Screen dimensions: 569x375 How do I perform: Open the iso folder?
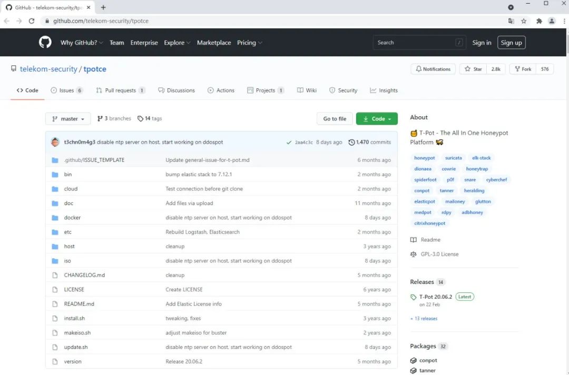(67, 260)
